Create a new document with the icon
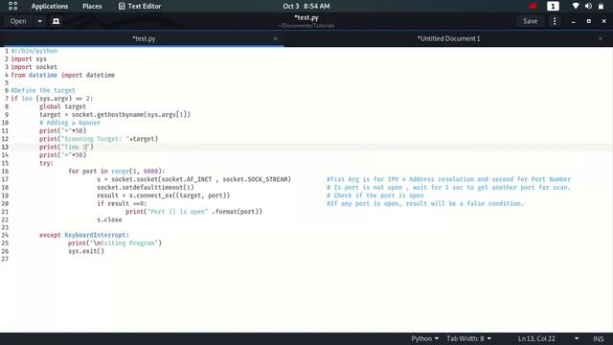The width and height of the screenshot is (613, 345). click(56, 21)
